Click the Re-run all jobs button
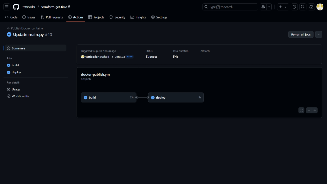 (x=300, y=34)
